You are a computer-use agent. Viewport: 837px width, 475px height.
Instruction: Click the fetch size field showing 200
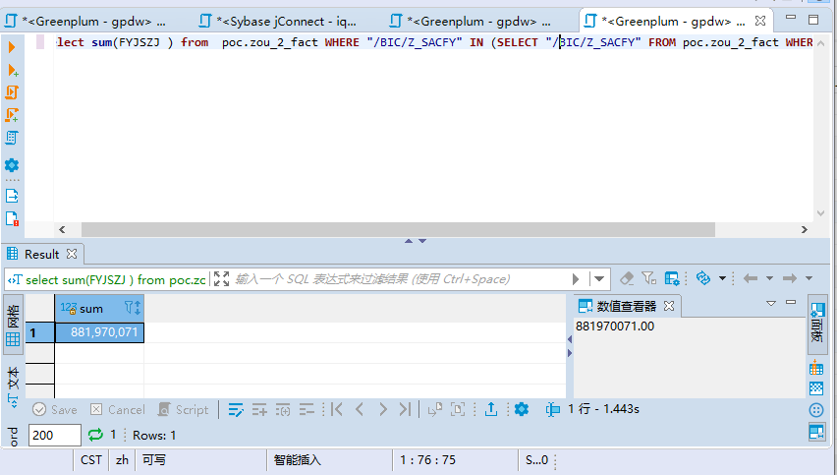click(x=54, y=435)
